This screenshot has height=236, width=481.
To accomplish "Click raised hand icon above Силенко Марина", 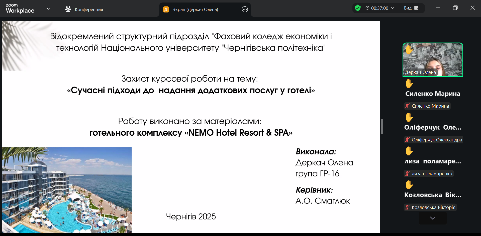I will [x=409, y=83].
